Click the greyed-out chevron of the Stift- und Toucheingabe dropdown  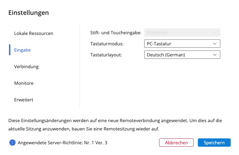pyautogui.click(x=215, y=33)
